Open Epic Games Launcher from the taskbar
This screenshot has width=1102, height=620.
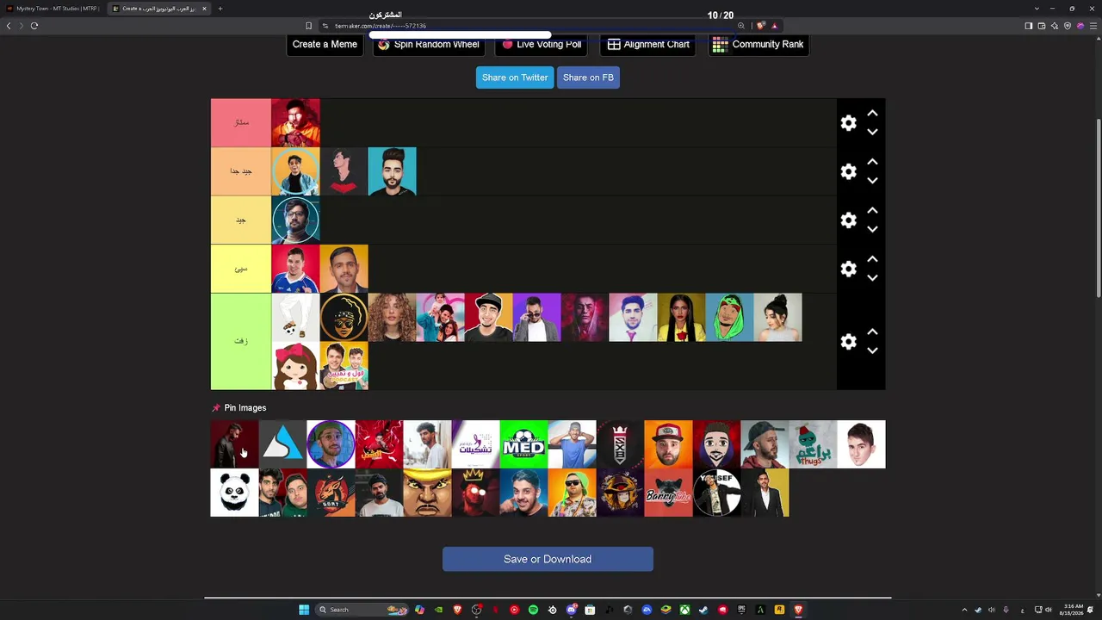coord(741,610)
